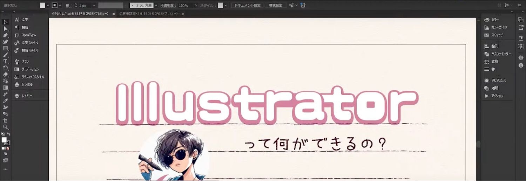This screenshot has height=181, width=526.
Task: Open the カラーガイド panel
Action: [x=495, y=27]
